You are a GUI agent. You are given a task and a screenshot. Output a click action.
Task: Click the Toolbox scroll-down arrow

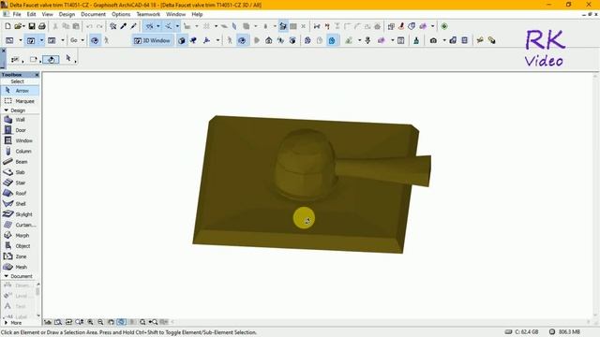coord(37,315)
